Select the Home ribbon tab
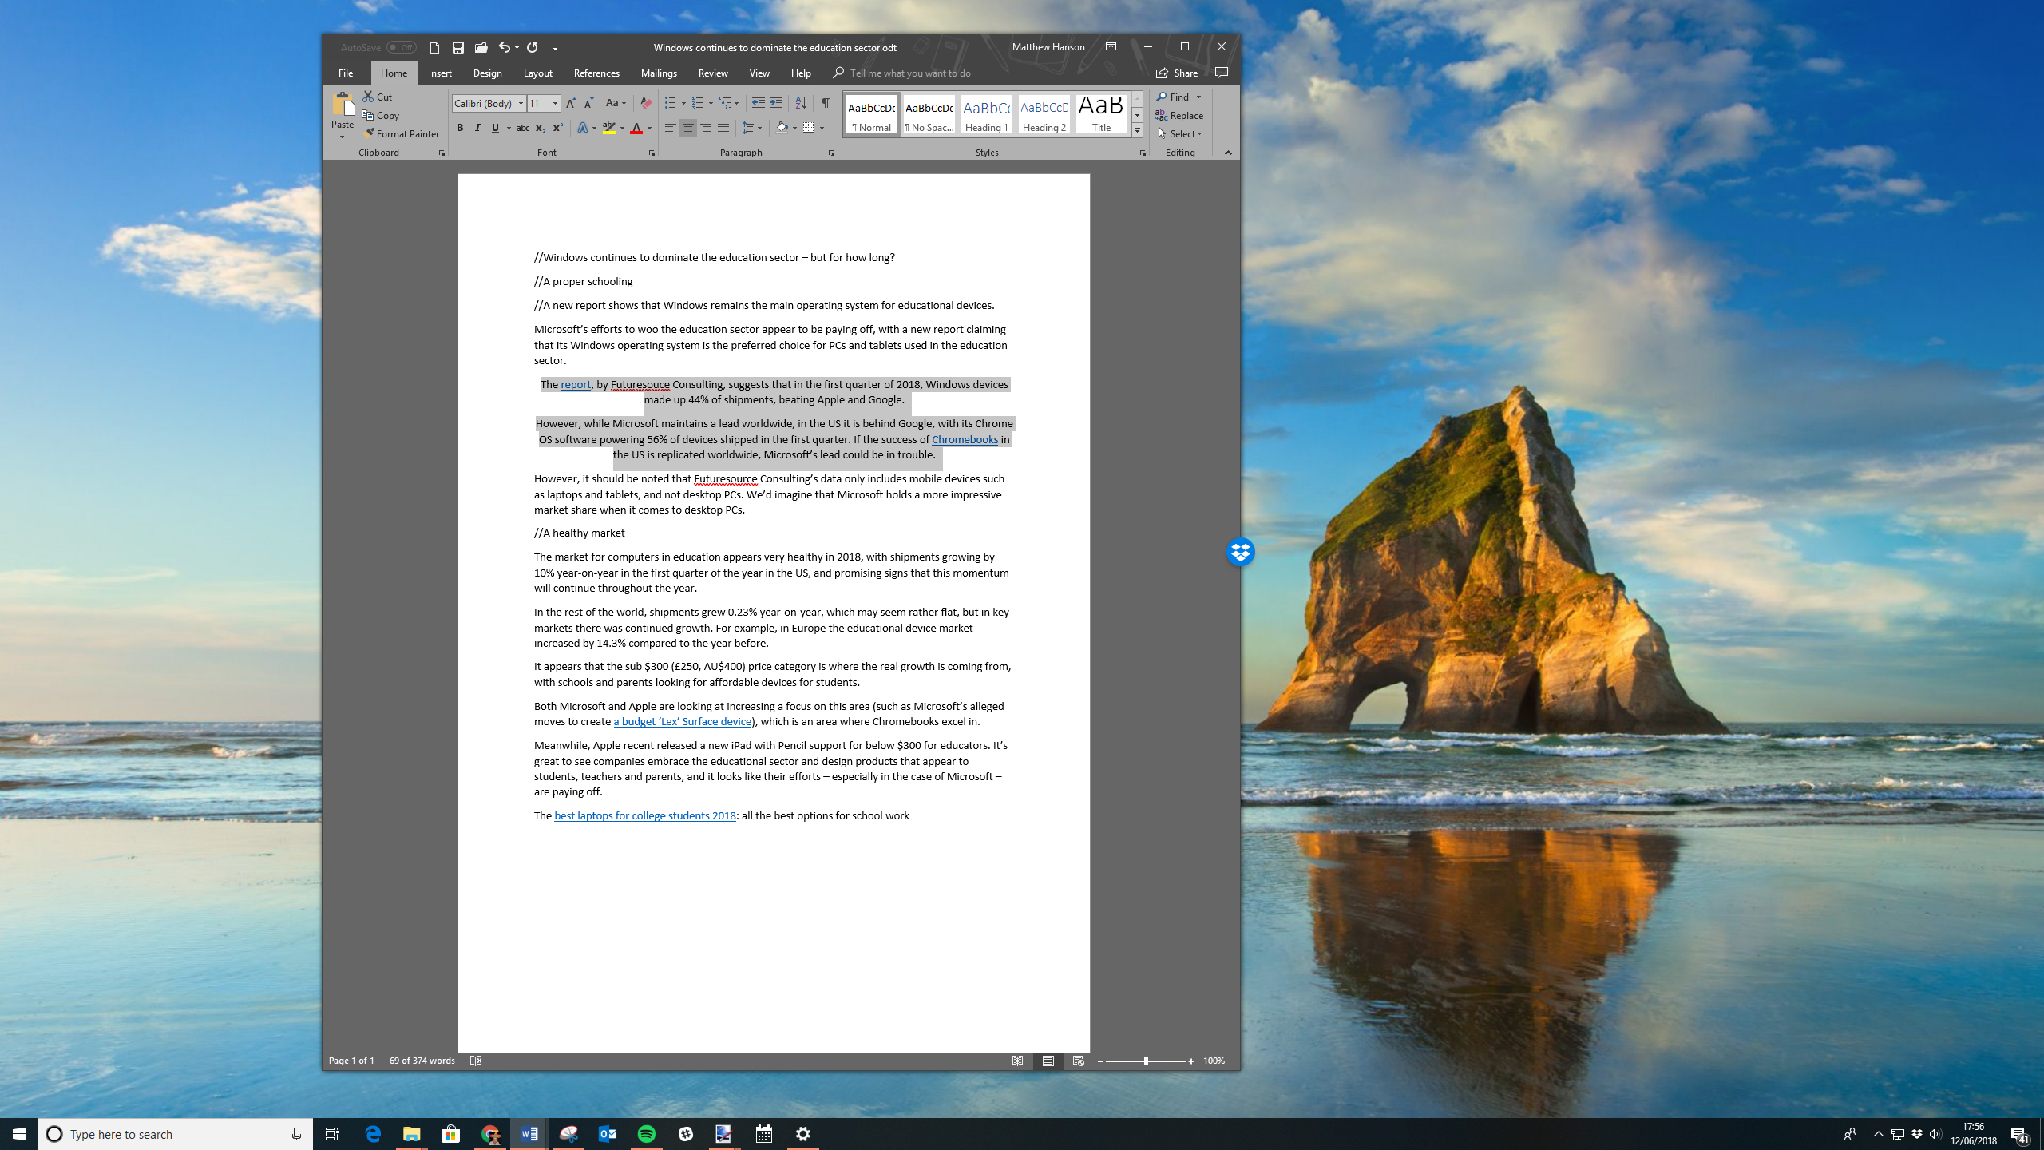2044x1150 pixels. (393, 73)
